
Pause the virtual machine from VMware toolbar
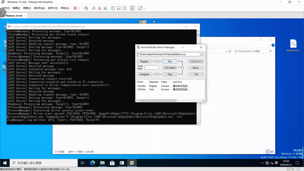[x=75, y=8]
